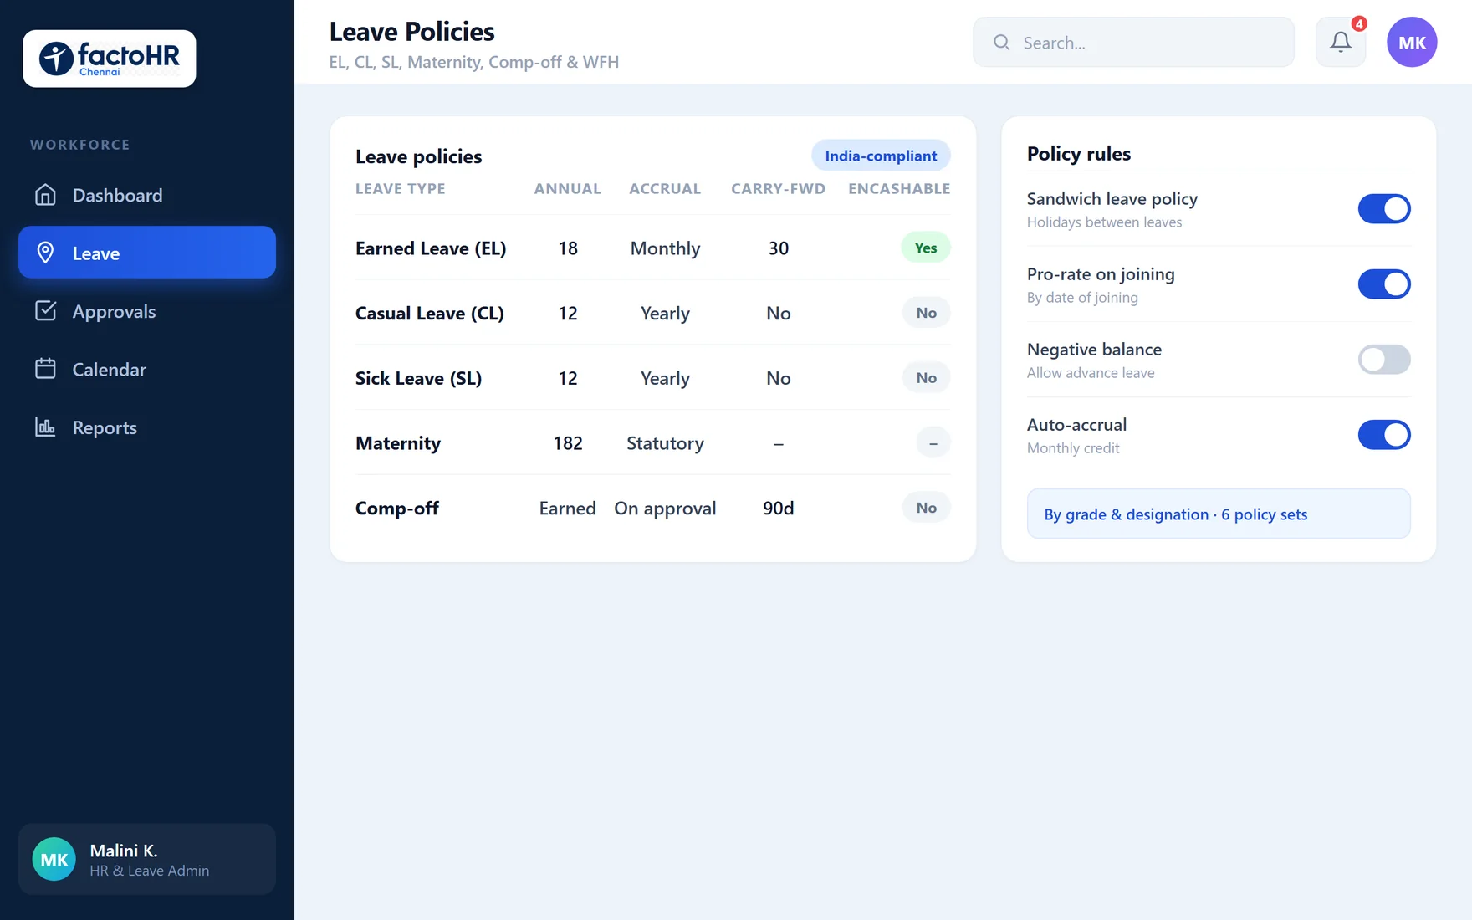Image resolution: width=1472 pixels, height=920 pixels.
Task: Click the Dashboard home icon
Action: [45, 195]
